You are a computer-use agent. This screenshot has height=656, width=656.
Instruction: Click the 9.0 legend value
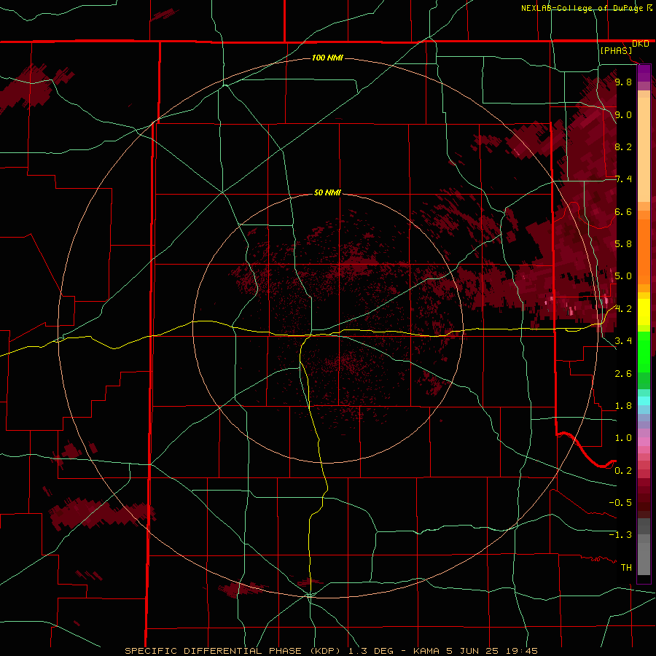point(623,114)
